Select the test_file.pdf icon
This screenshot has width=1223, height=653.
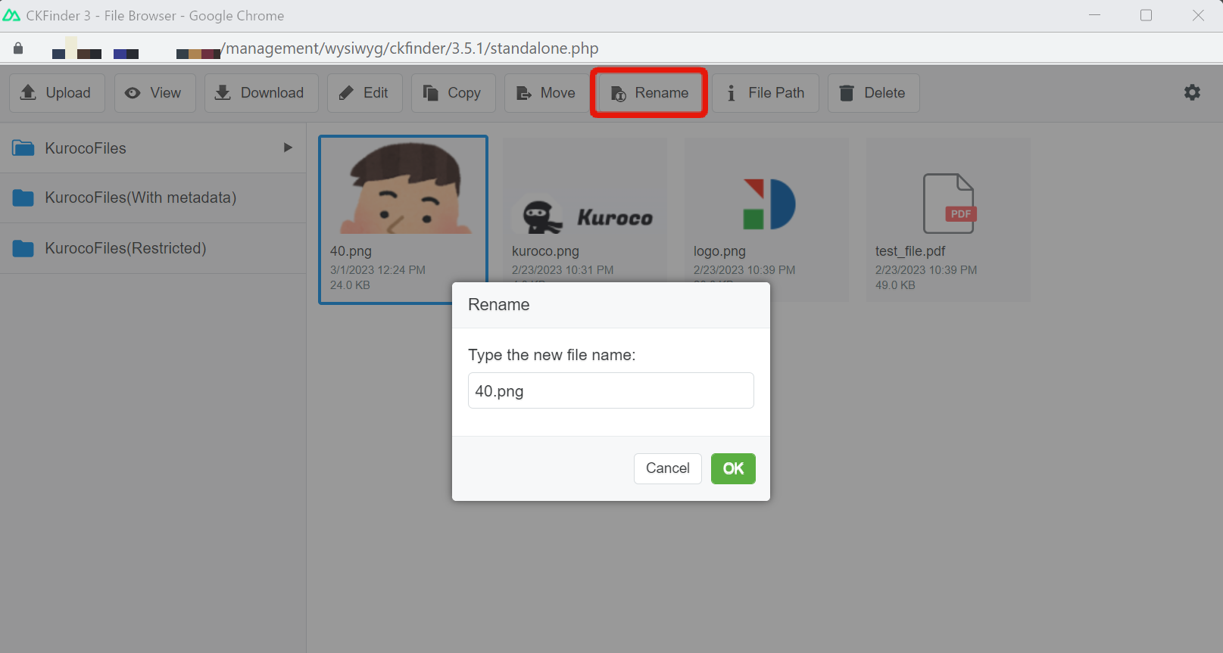(x=949, y=204)
